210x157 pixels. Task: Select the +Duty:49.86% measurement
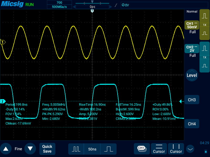[x=162, y=104]
